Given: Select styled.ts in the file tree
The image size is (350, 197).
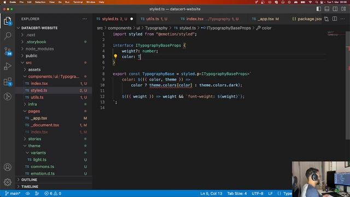Looking at the screenshot, I should 39,90.
